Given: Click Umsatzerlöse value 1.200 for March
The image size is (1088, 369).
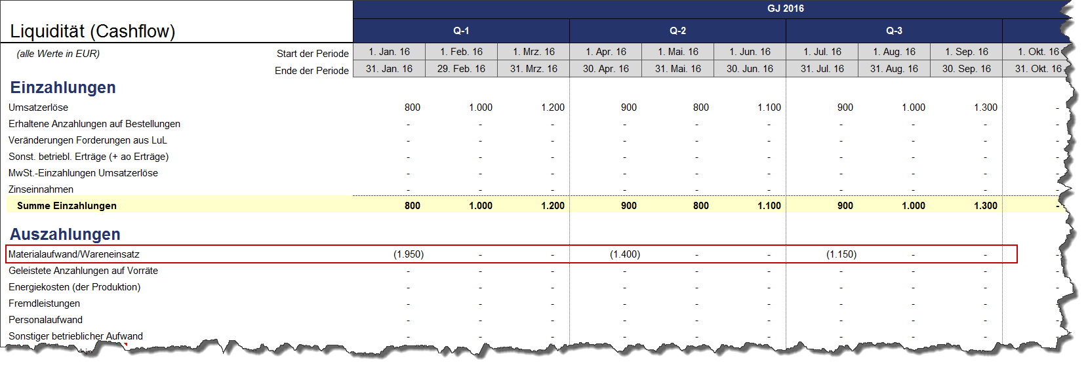Looking at the screenshot, I should click(552, 107).
